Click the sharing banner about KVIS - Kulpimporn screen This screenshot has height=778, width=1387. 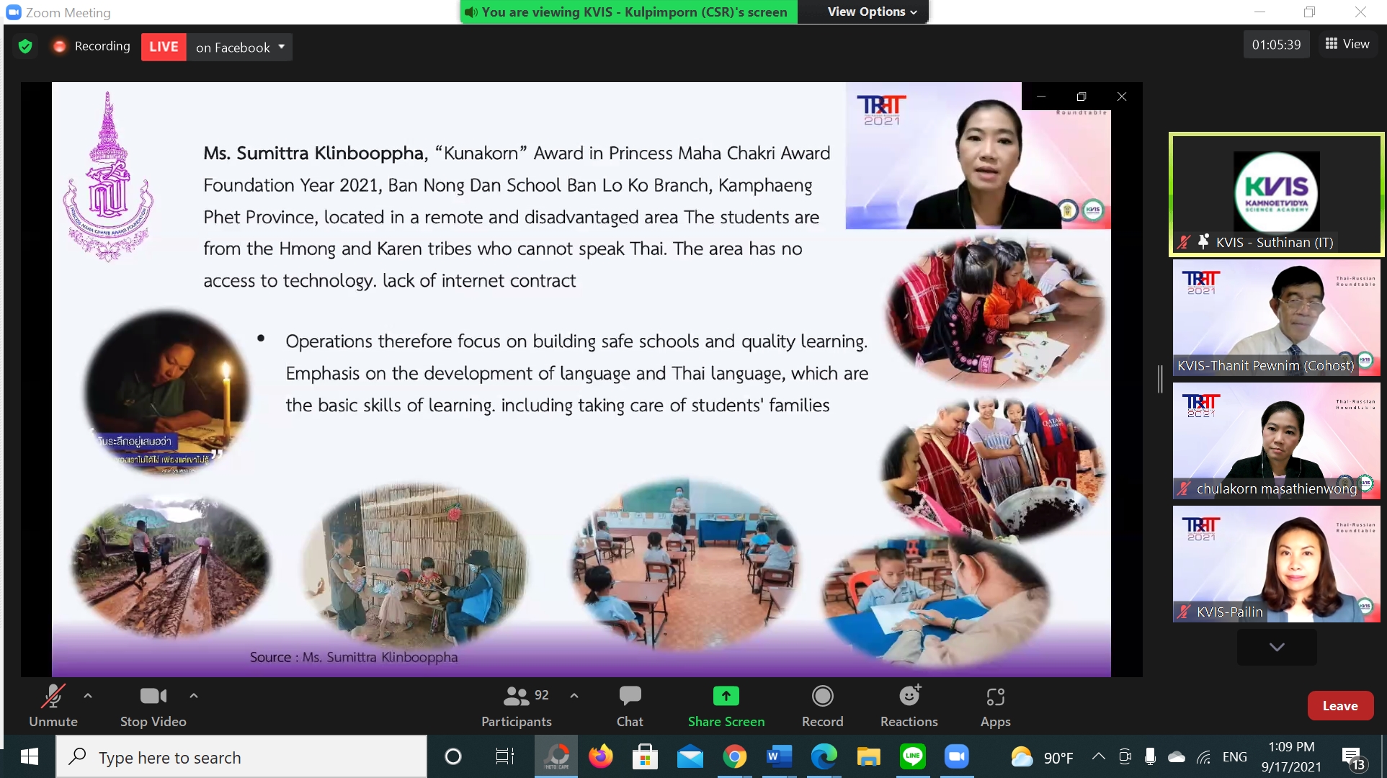[629, 12]
